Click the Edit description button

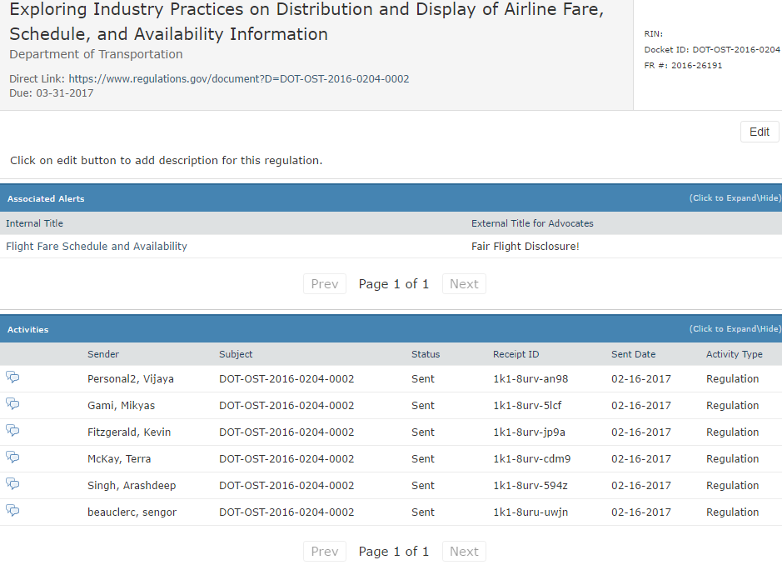(759, 132)
